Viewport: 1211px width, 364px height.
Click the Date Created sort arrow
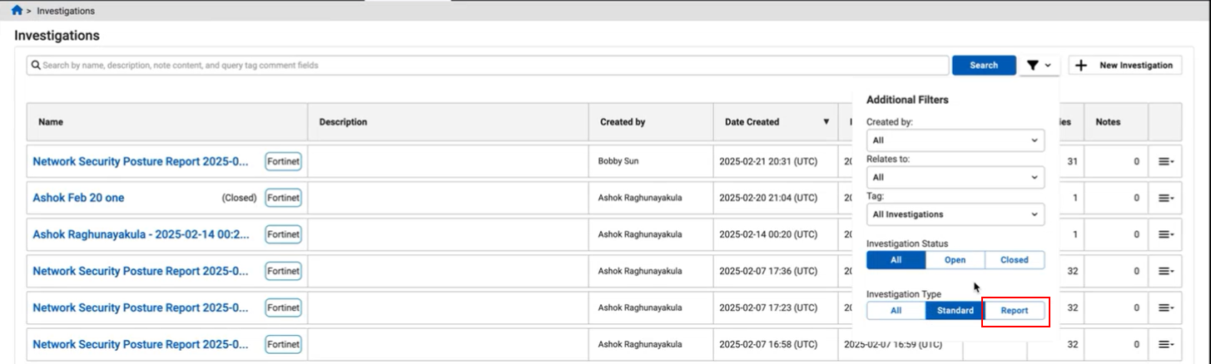[826, 122]
